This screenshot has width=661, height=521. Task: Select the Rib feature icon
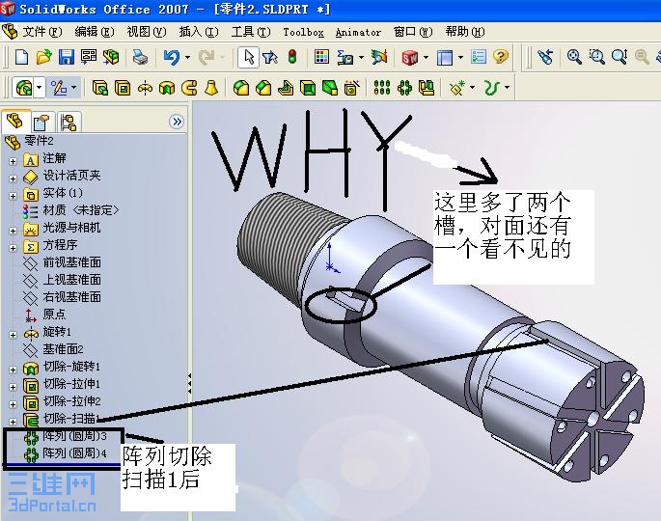(x=286, y=88)
